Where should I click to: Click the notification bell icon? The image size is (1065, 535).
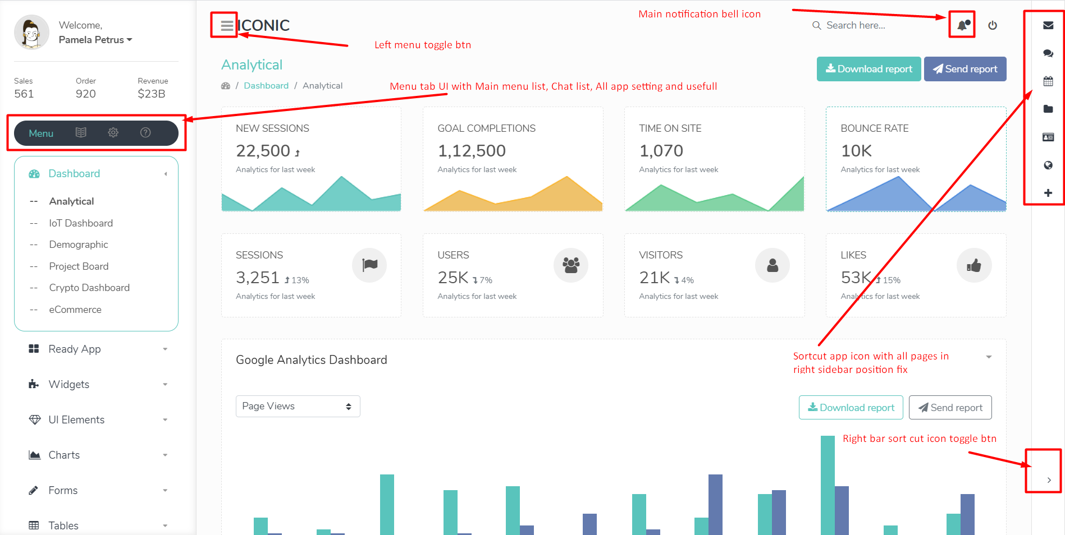pyautogui.click(x=963, y=25)
